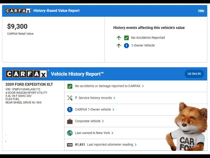Screen dimensions: 210x158
Task: Click the 1-Owner Vehicle badge in value report
Action: point(127,46)
